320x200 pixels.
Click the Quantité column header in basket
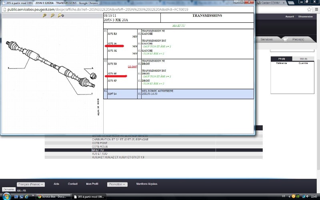303,63
